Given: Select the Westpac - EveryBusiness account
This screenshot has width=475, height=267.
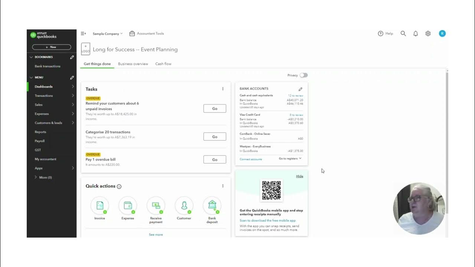Looking at the screenshot, I should (x=255, y=146).
